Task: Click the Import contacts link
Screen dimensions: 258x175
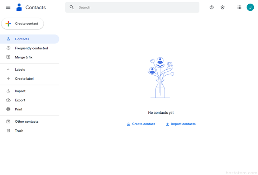Action: [x=181, y=124]
